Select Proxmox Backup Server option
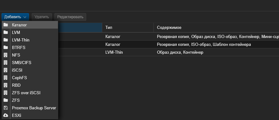This screenshot has width=279, height=120. tap(30, 108)
